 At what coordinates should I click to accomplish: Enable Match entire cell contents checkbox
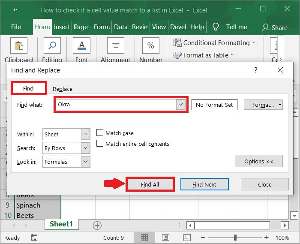pyautogui.click(x=100, y=144)
